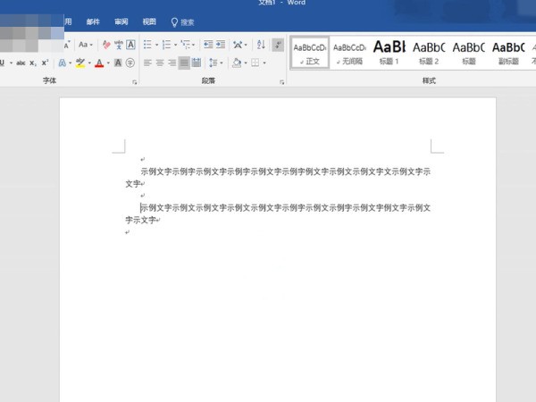Click the Text Effects glowing A icon
Image resolution: width=536 pixels, height=402 pixels.
[x=63, y=63]
